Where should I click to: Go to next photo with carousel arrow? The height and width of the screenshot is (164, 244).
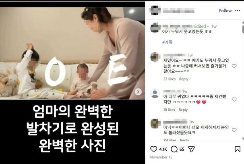pyautogui.click(x=138, y=92)
